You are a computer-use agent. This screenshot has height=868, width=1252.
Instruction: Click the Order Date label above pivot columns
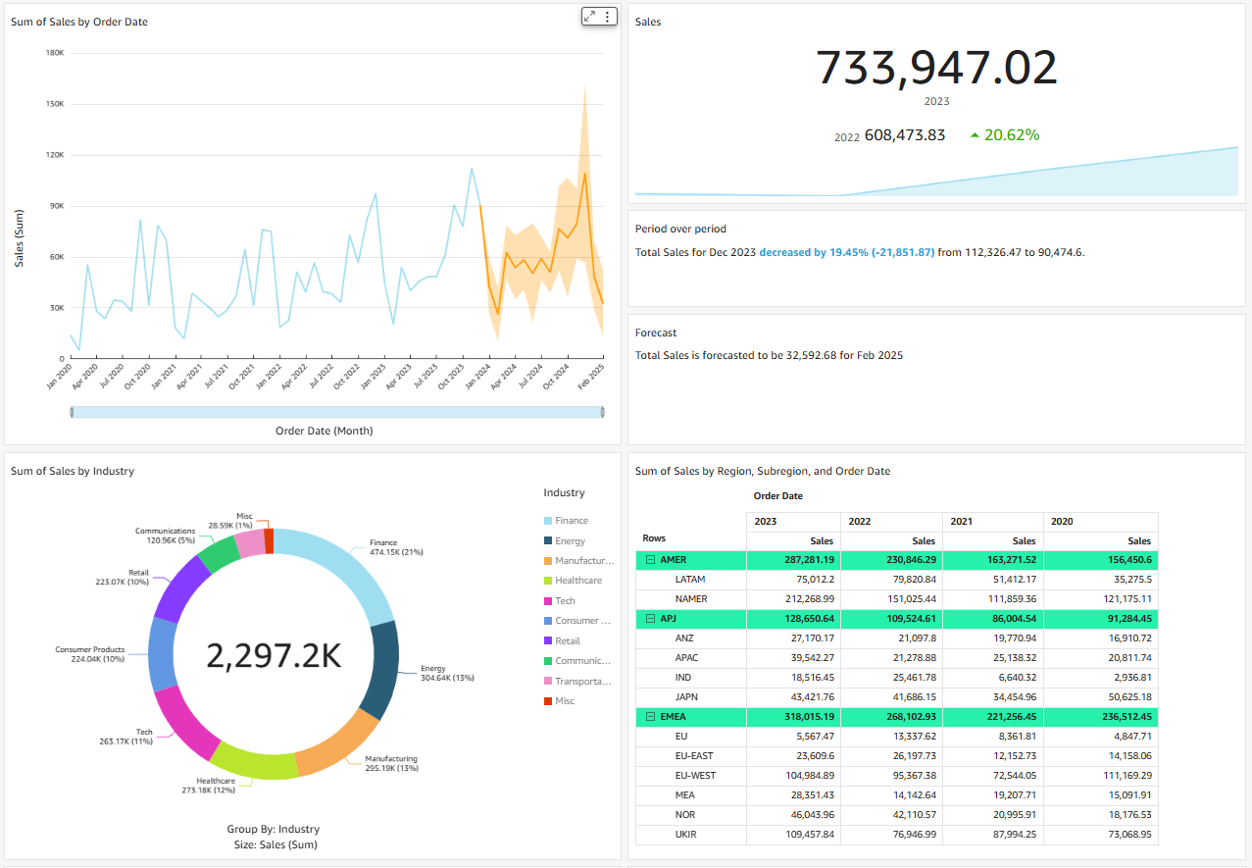777,496
